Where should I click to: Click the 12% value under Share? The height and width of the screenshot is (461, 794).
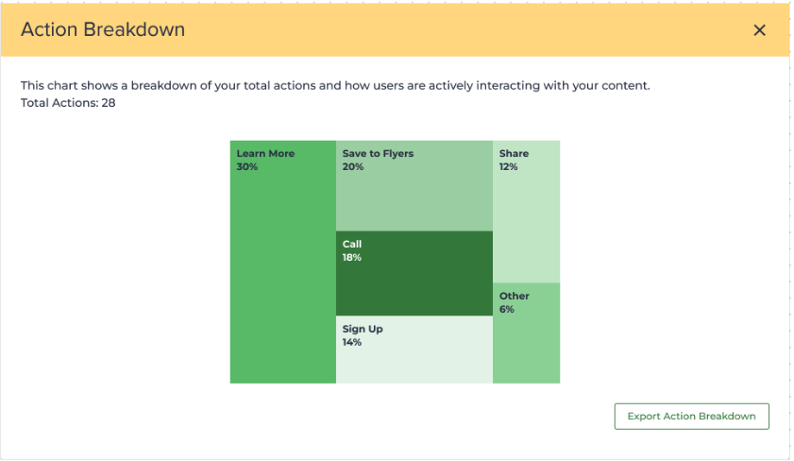pyautogui.click(x=509, y=167)
